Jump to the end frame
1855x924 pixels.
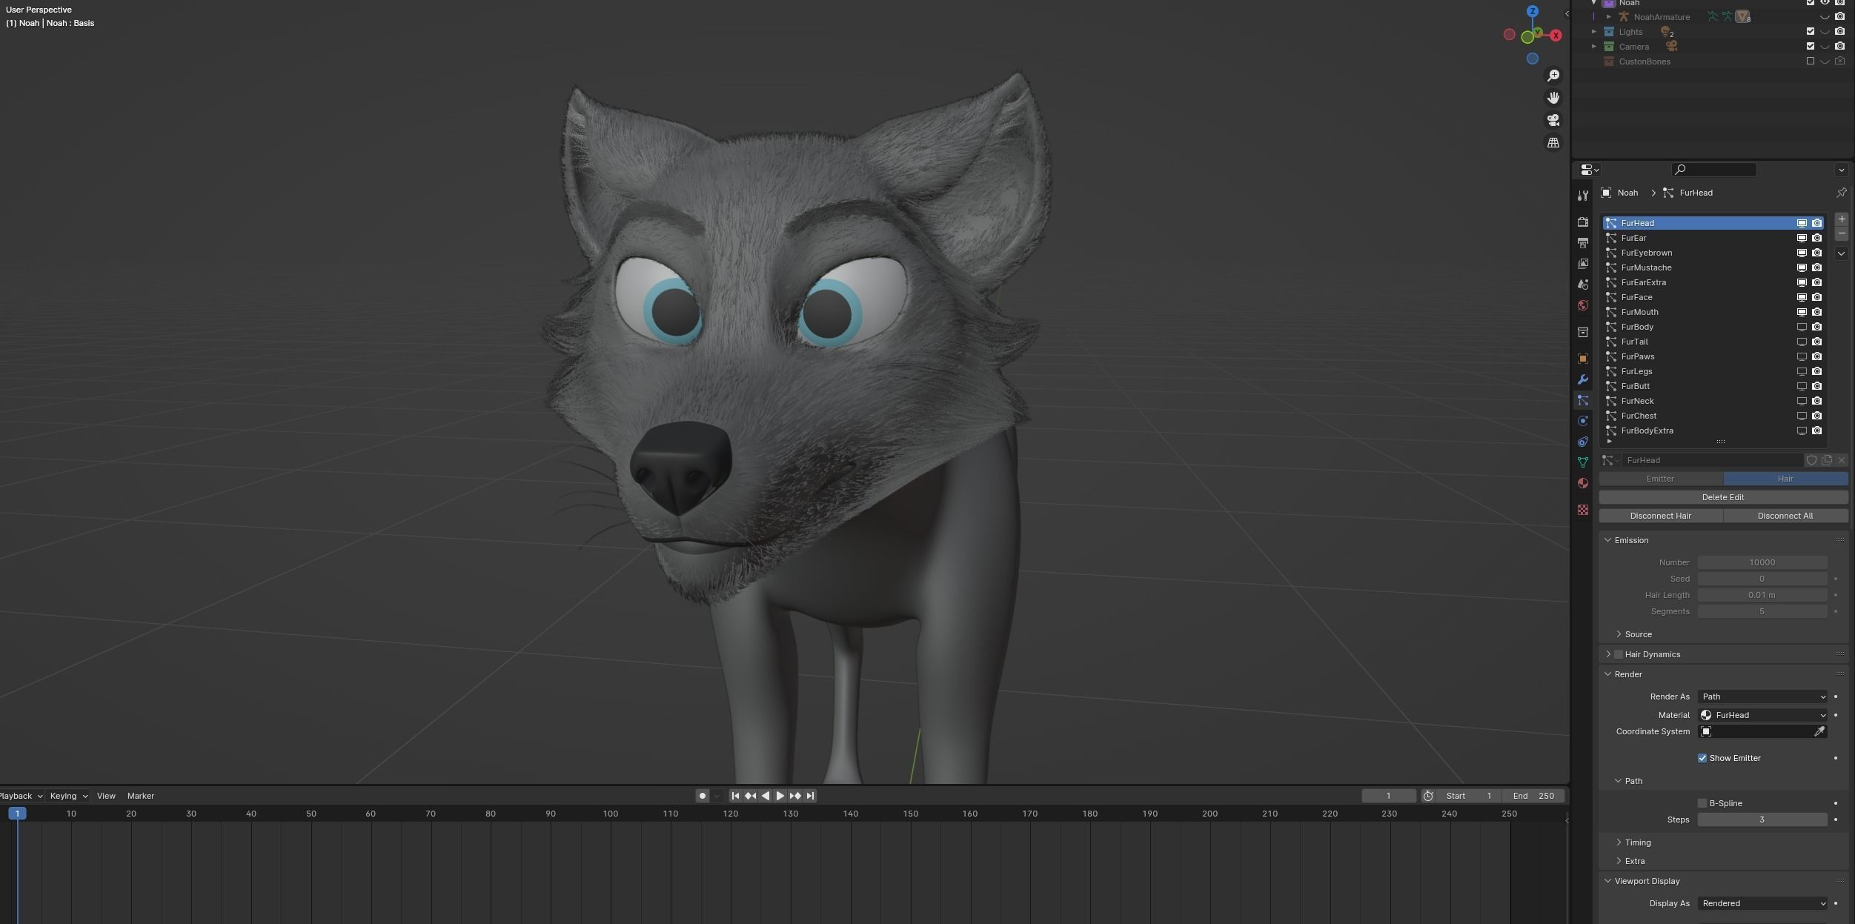click(810, 796)
